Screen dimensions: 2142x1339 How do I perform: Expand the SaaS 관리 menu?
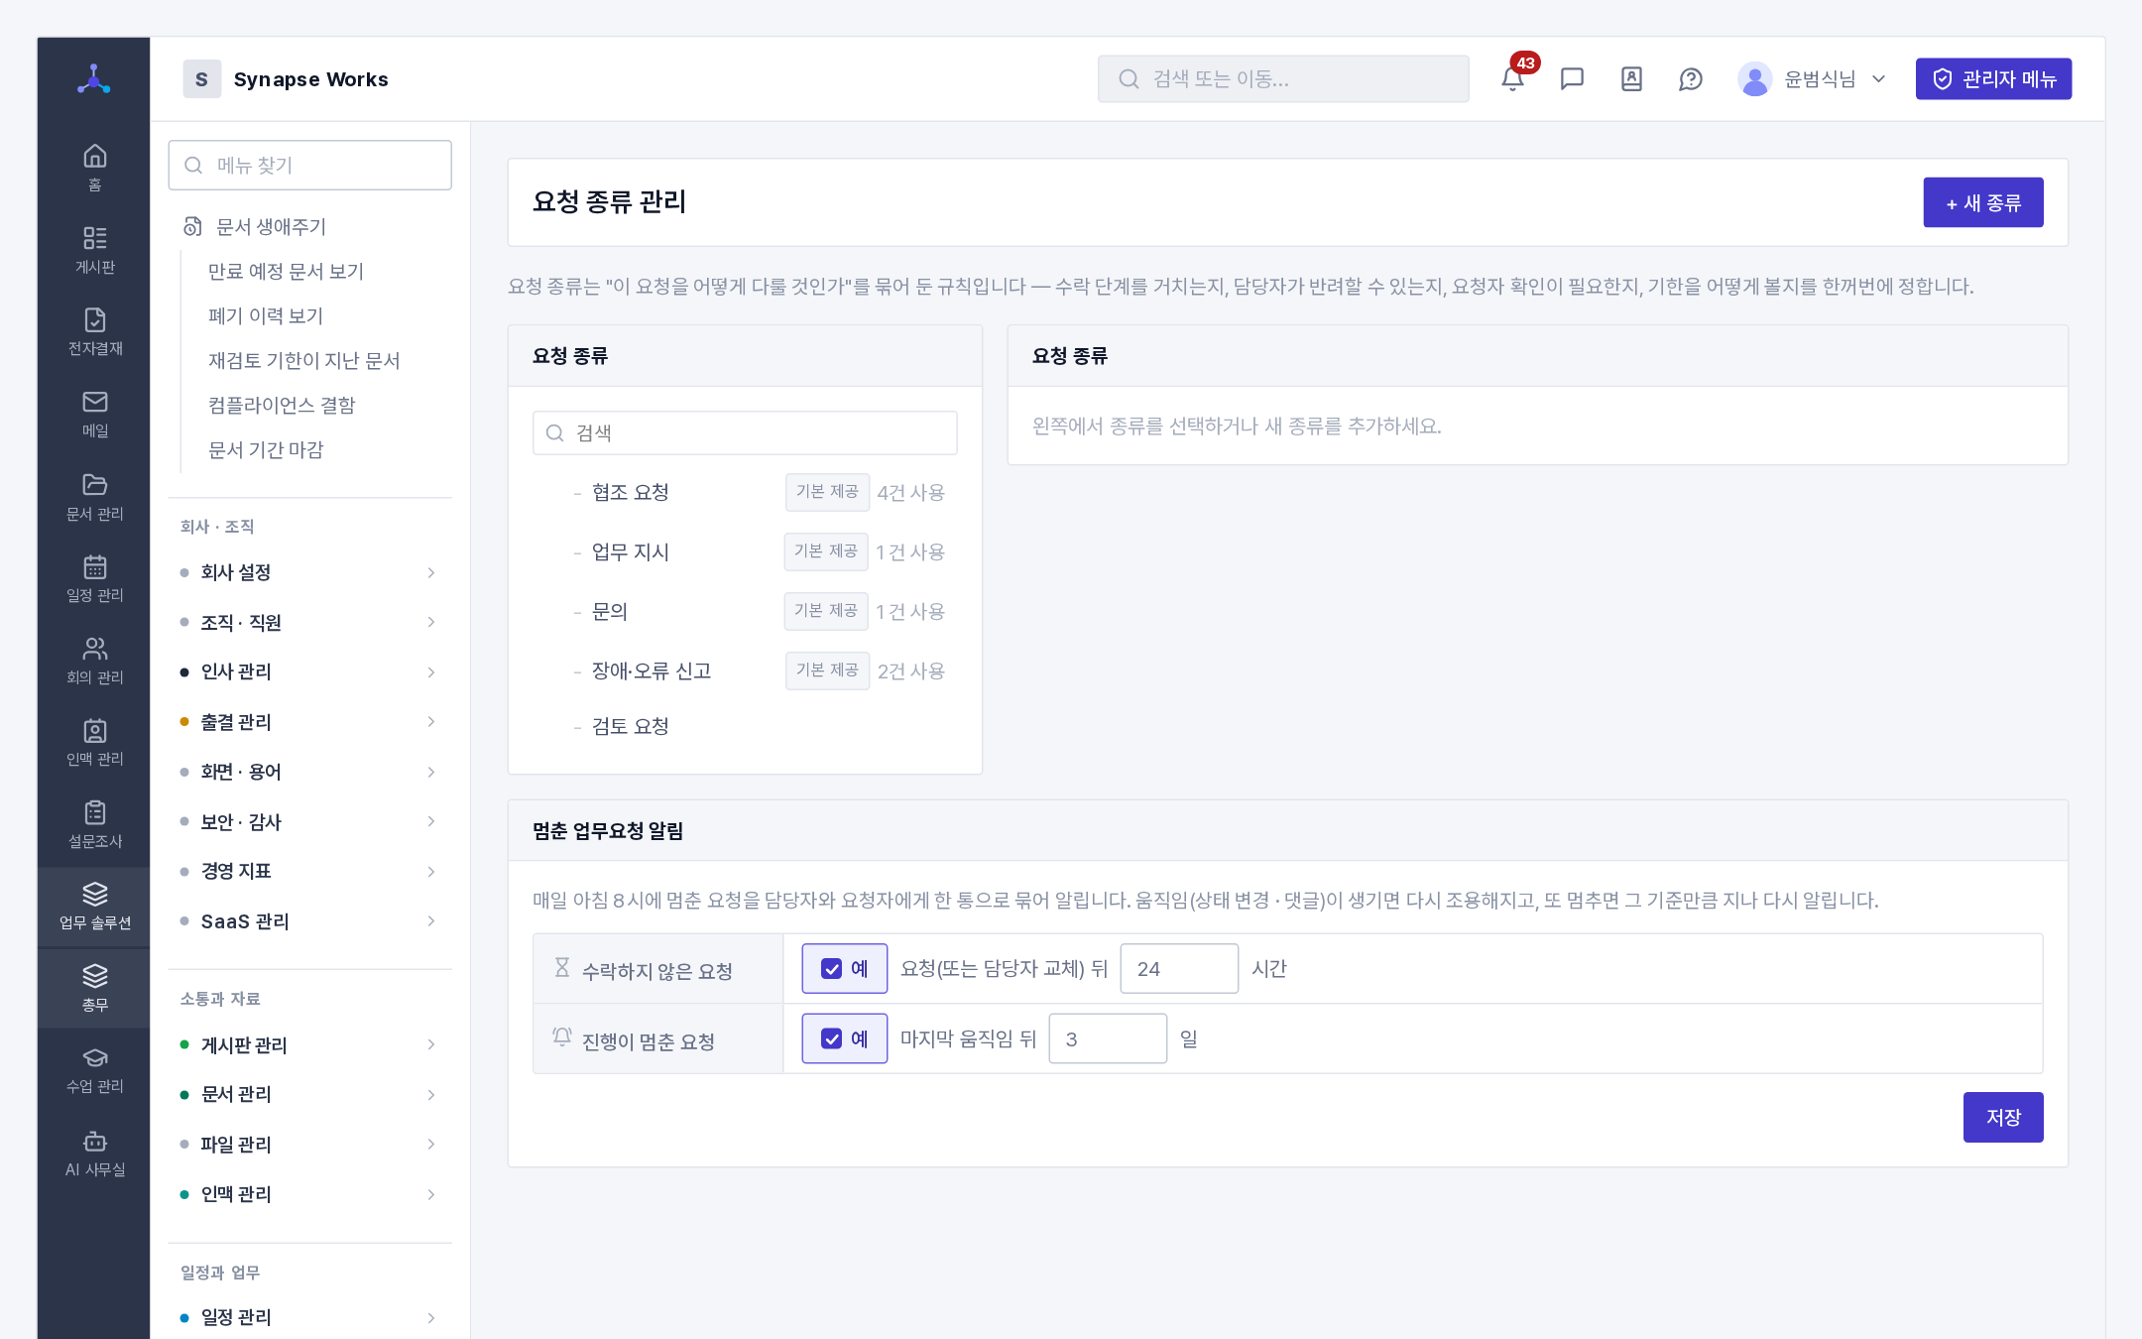[x=309, y=921]
